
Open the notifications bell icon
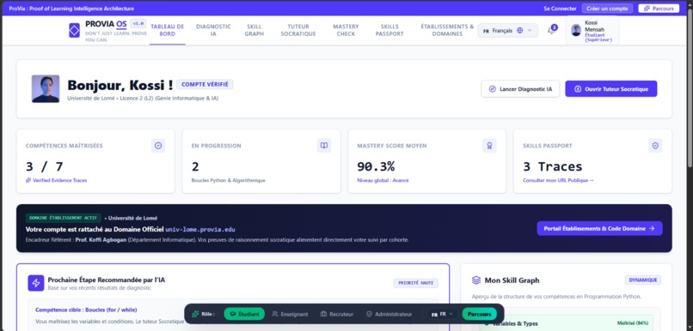(551, 30)
